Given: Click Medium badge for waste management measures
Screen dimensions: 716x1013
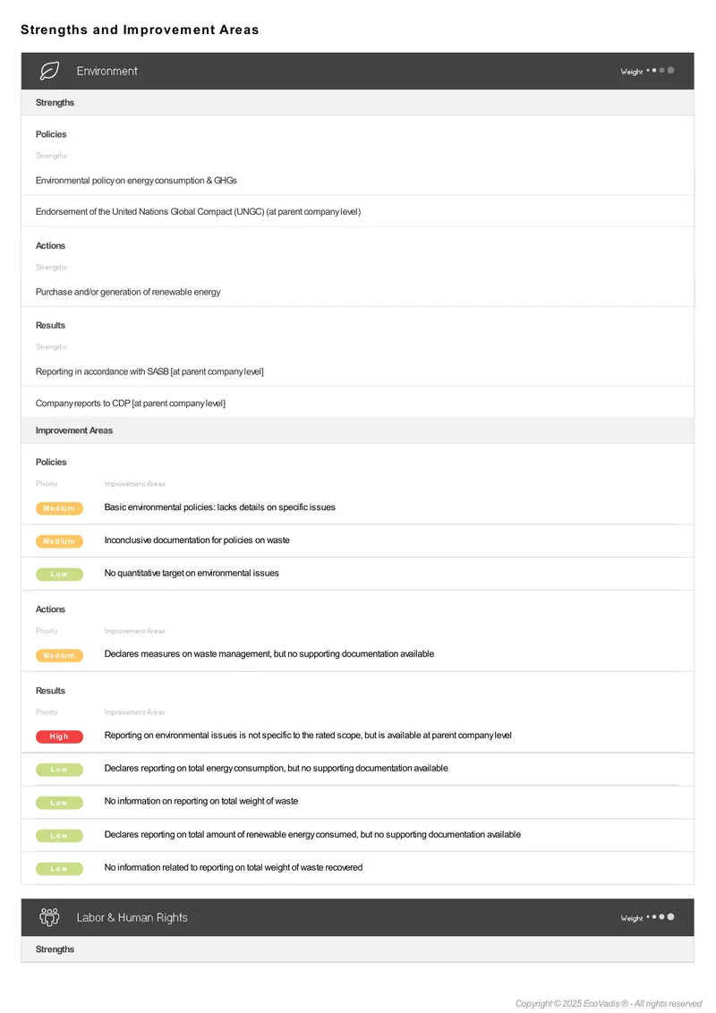Looking at the screenshot, I should pos(59,655).
